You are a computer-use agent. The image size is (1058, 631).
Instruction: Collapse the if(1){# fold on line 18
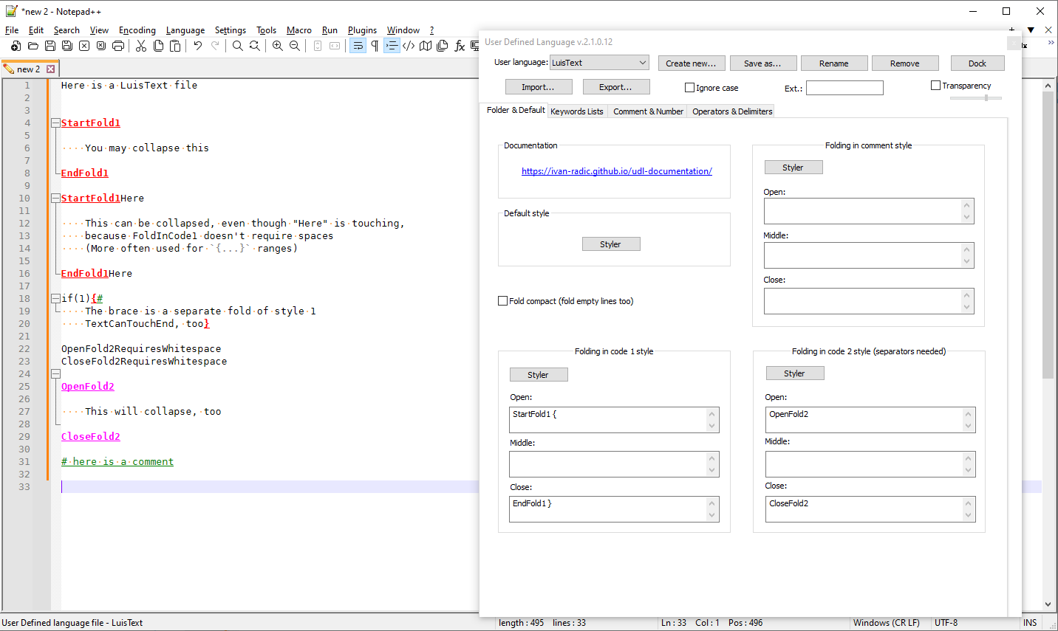pos(55,299)
